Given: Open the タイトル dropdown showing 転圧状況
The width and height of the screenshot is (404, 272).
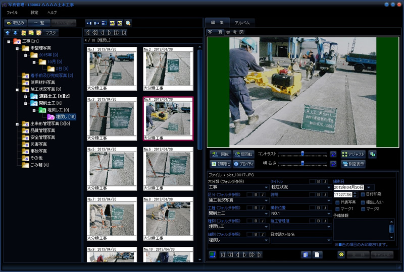Looking at the screenshot, I should pyautogui.click(x=329, y=187).
